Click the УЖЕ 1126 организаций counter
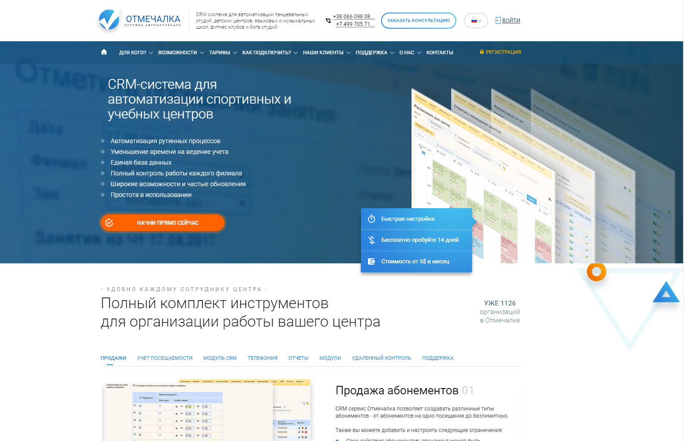684x441 pixels. pos(500,312)
